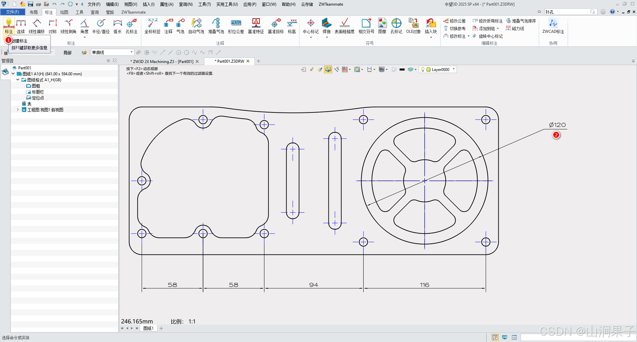The height and width of the screenshot is (342, 637).
Task: Choose the 对称 symmetric dimension tool
Action: (52, 26)
